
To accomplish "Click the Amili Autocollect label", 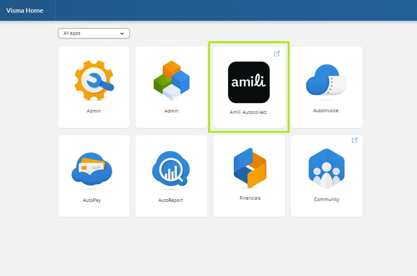I will 248,112.
